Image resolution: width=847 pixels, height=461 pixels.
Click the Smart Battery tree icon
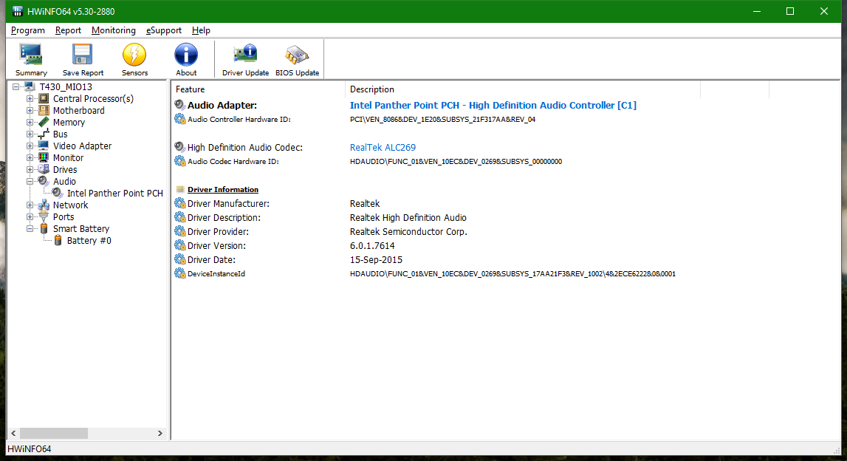point(44,228)
